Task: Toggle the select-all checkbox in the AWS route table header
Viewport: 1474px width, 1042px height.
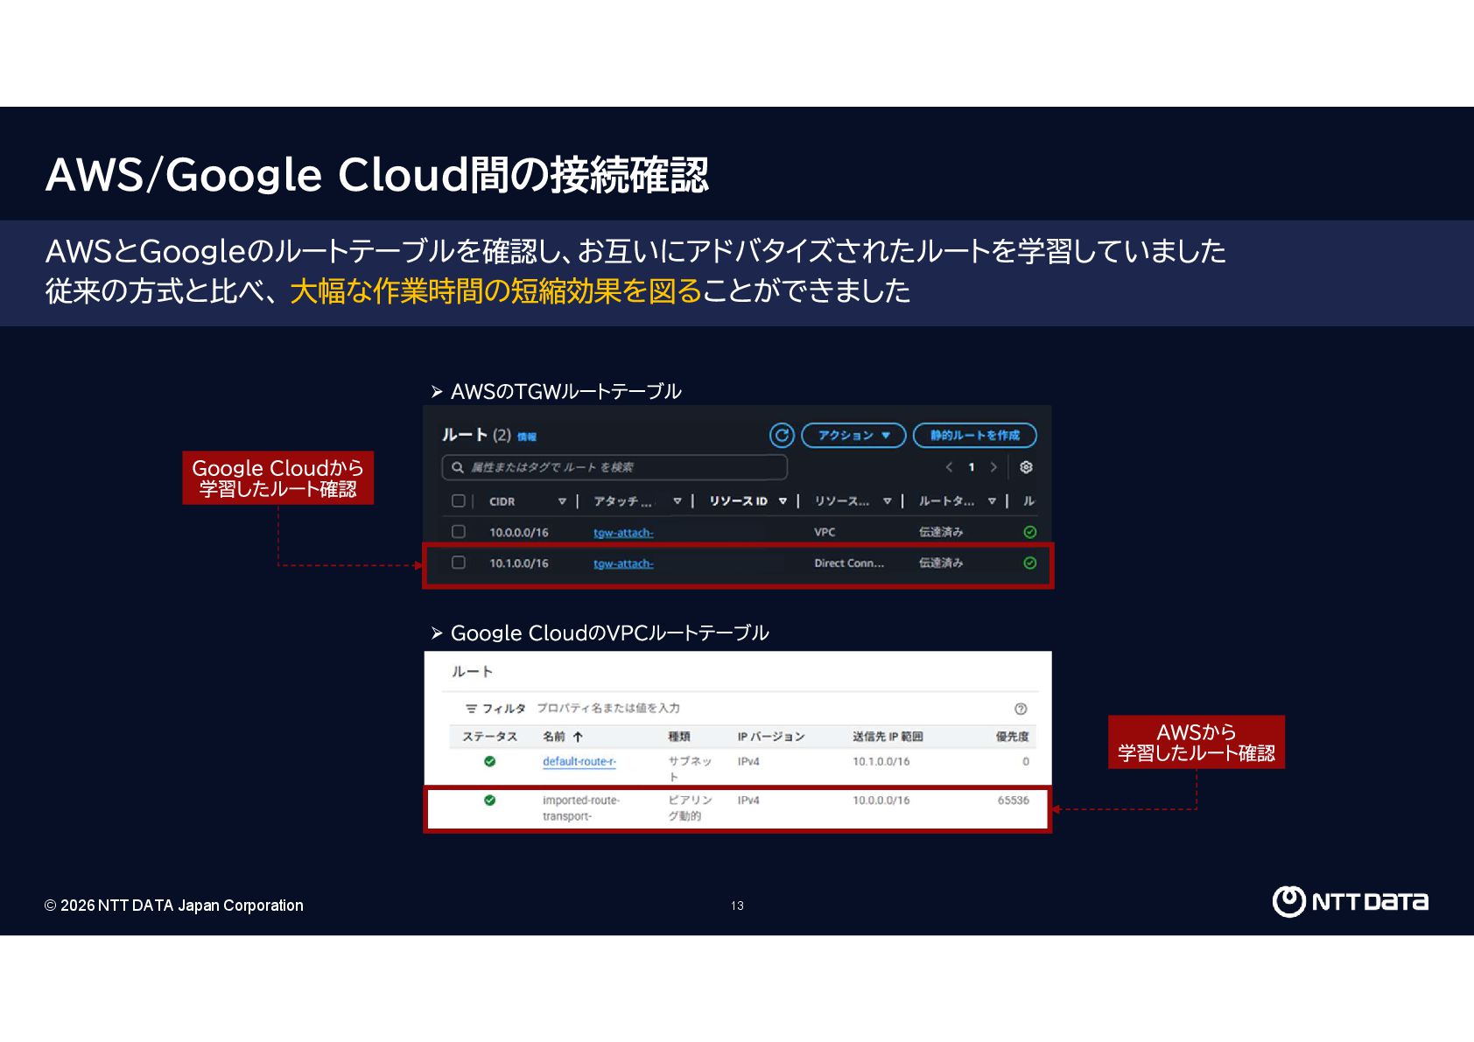Action: (458, 501)
